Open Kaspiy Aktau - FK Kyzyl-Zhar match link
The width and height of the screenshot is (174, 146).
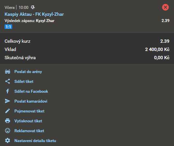click(x=34, y=14)
